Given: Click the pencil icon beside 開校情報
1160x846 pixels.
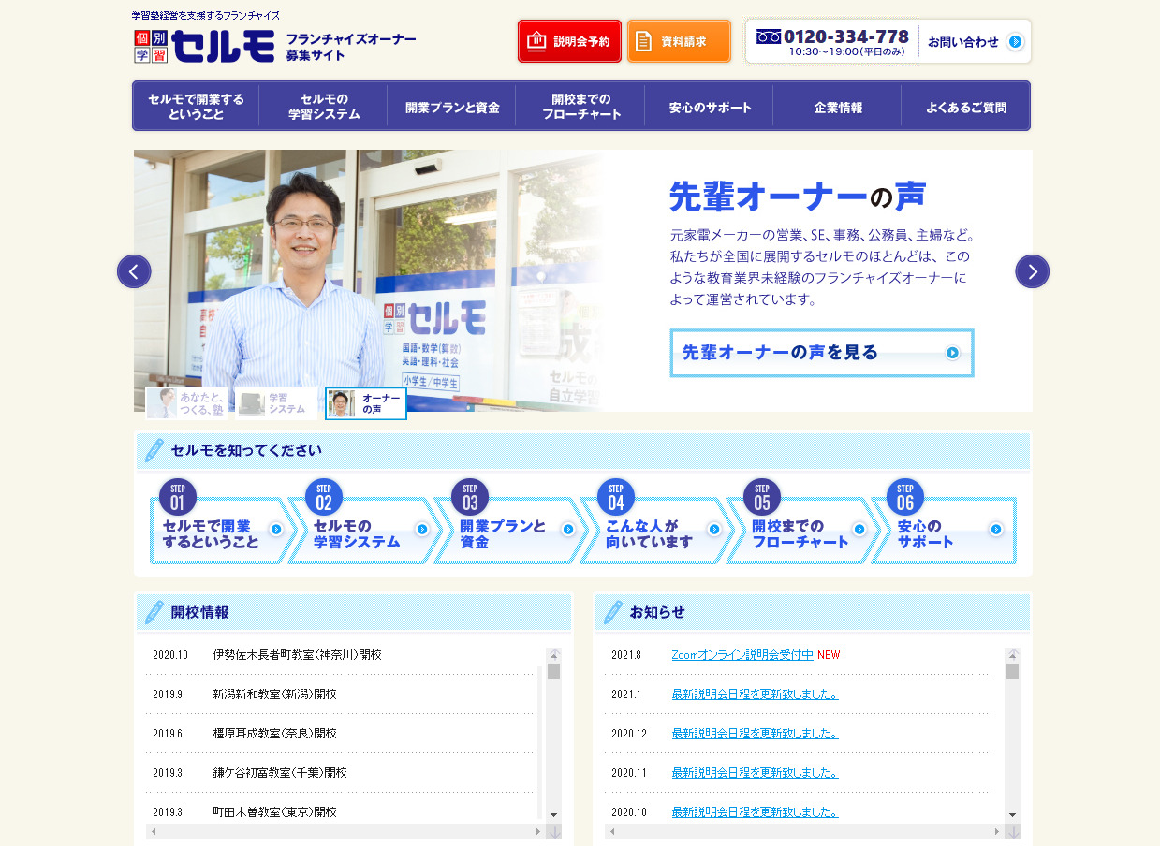Looking at the screenshot, I should tap(154, 612).
